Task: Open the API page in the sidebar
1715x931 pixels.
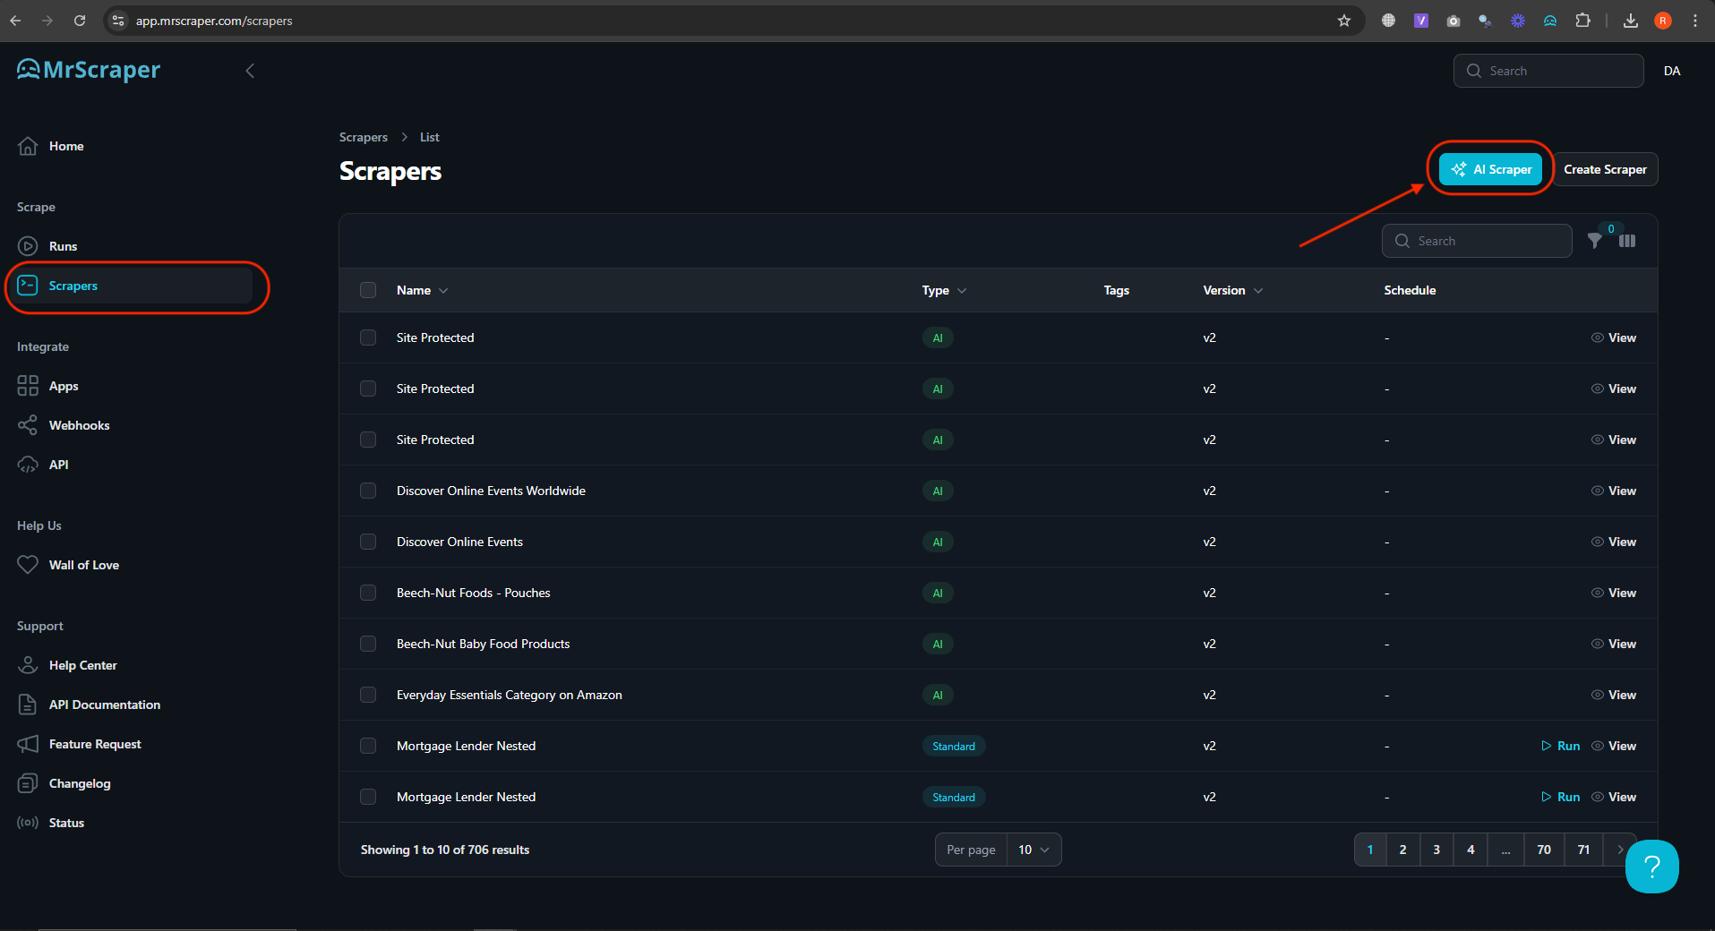Action: (58, 465)
